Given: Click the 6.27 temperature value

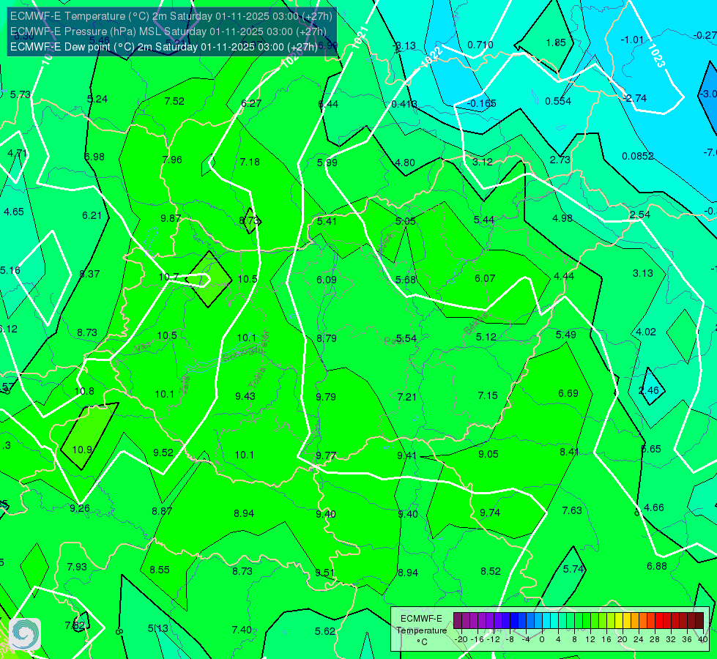Looking at the screenshot, I should 251,103.
